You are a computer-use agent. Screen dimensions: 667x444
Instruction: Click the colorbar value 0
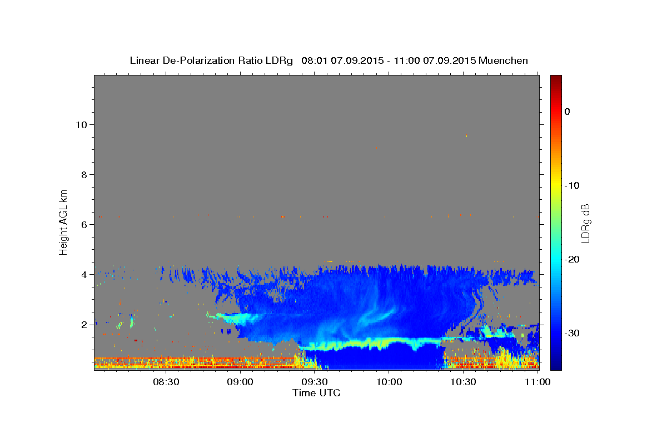point(568,112)
